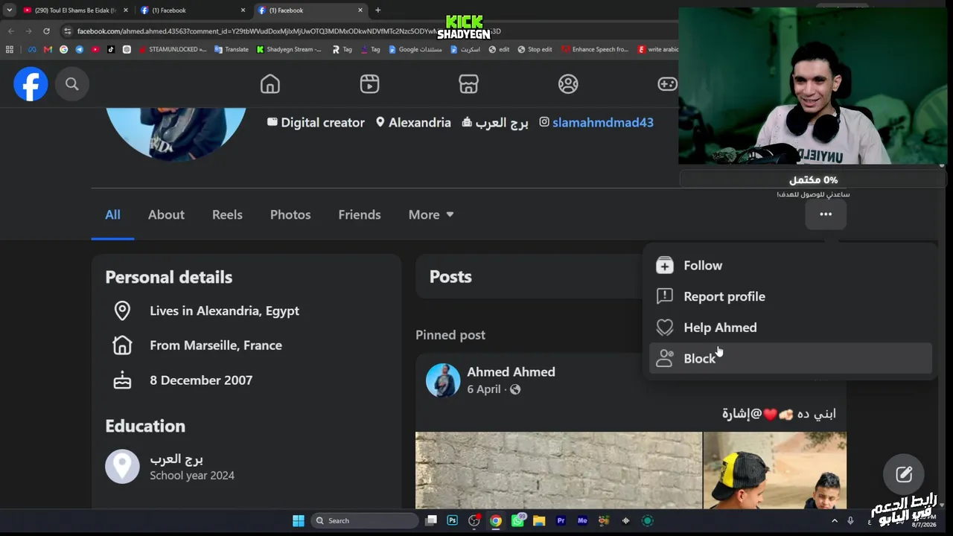Image resolution: width=953 pixels, height=536 pixels.
Task: Open the Telegram bookmark icon
Action: [79, 49]
